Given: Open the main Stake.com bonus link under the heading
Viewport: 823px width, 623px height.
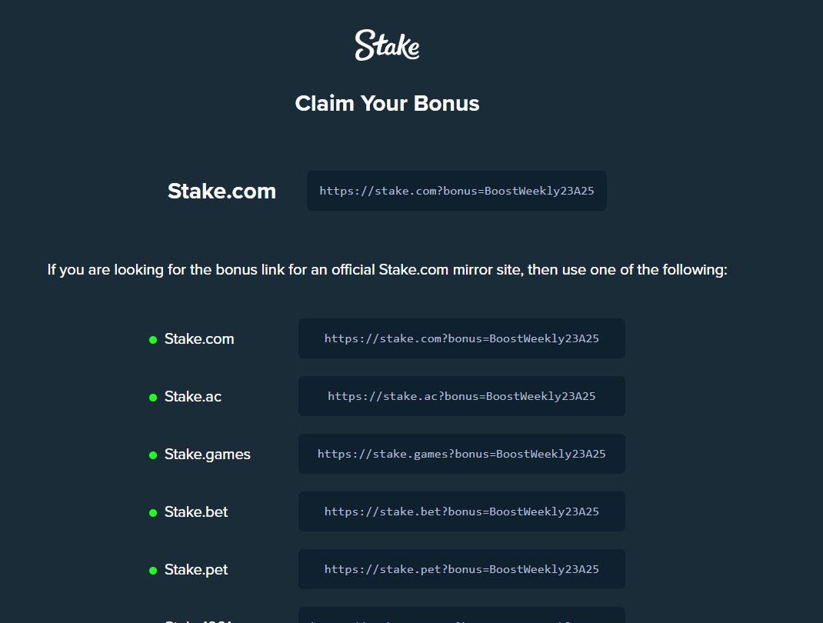Looking at the screenshot, I should click(457, 191).
